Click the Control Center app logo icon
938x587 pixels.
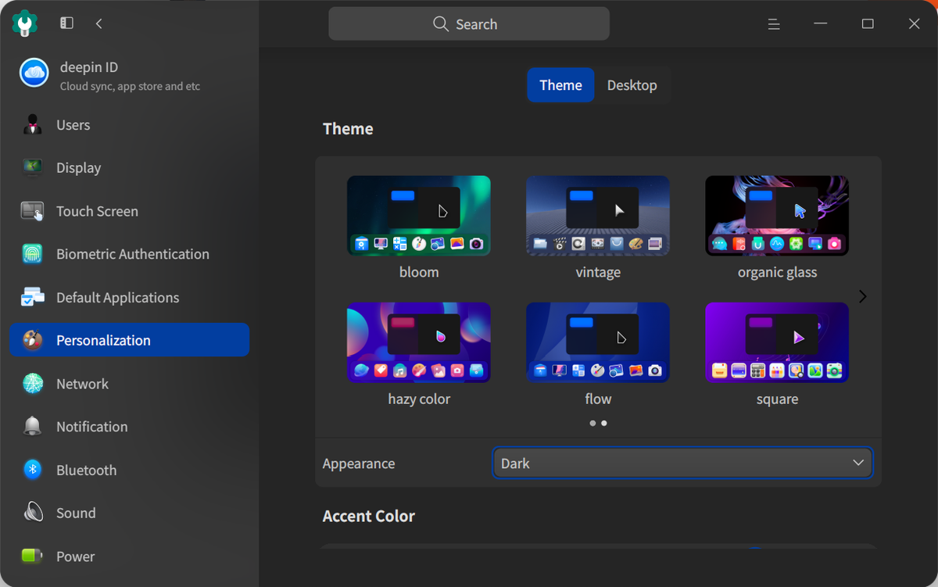25,23
